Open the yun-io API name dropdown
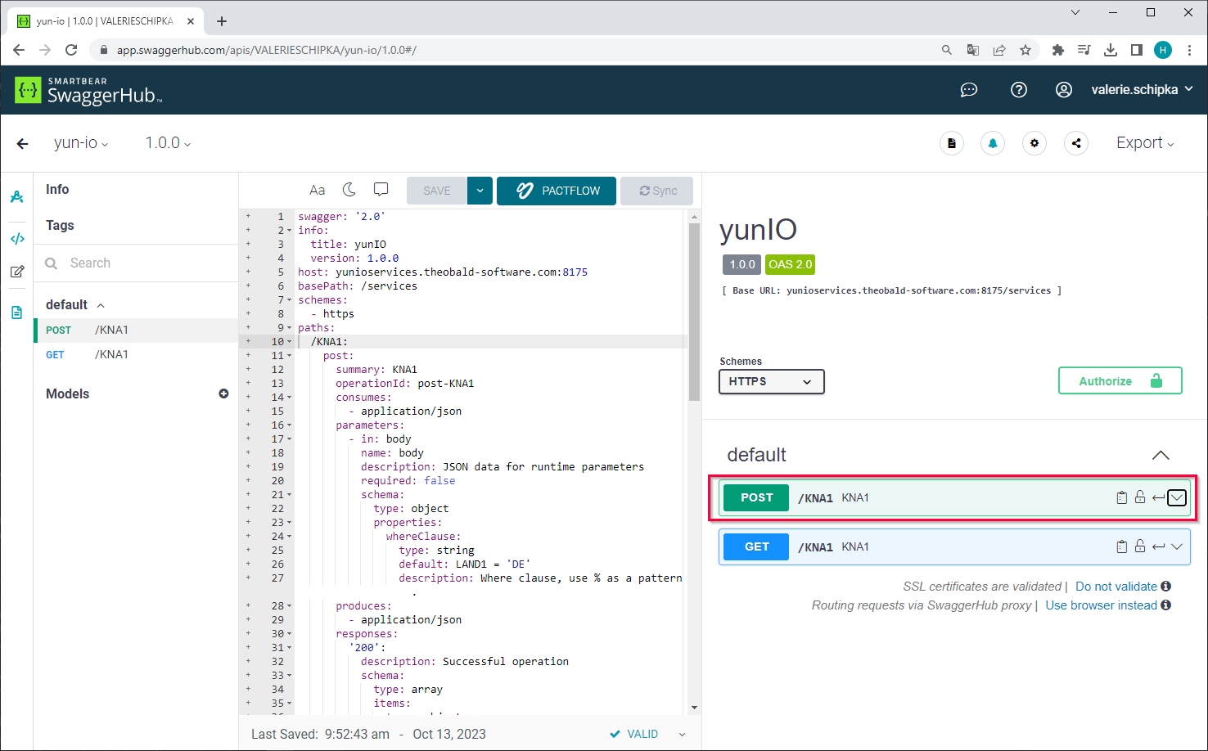 [81, 143]
